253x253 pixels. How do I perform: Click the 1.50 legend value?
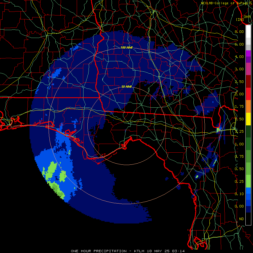(x=239, y=119)
